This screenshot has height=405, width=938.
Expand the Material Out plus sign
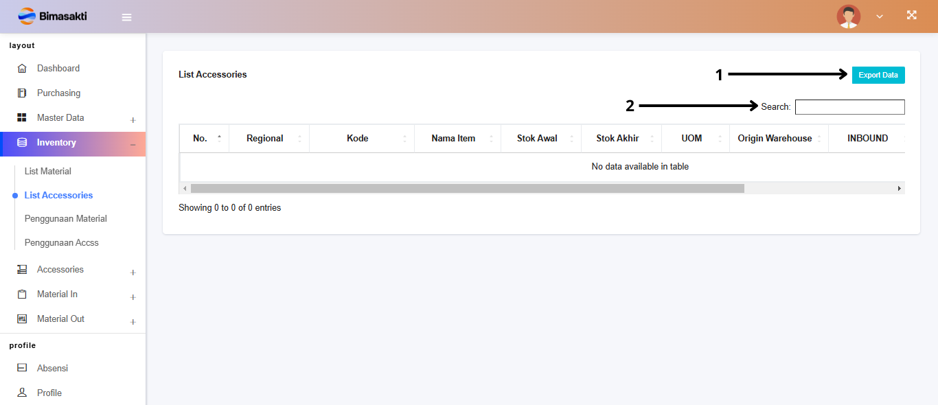(x=133, y=322)
